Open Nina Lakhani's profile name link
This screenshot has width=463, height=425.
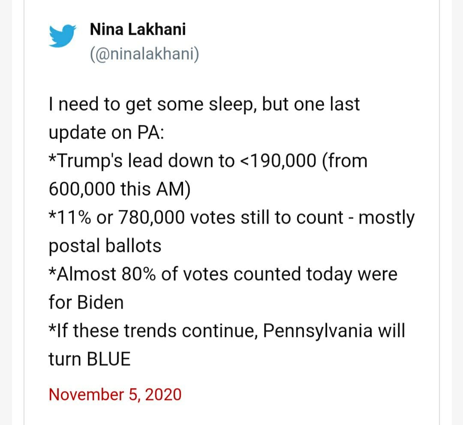coord(138,30)
